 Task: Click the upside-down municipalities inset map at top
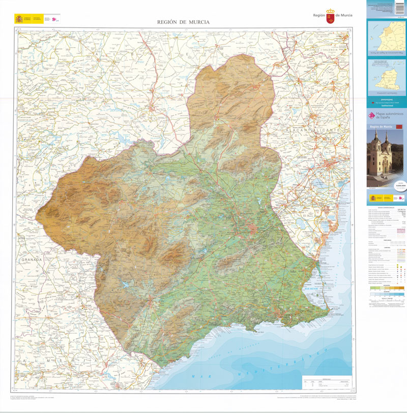tap(387, 38)
